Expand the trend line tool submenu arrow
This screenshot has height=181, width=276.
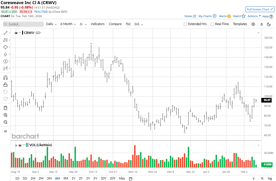coord(9,33)
